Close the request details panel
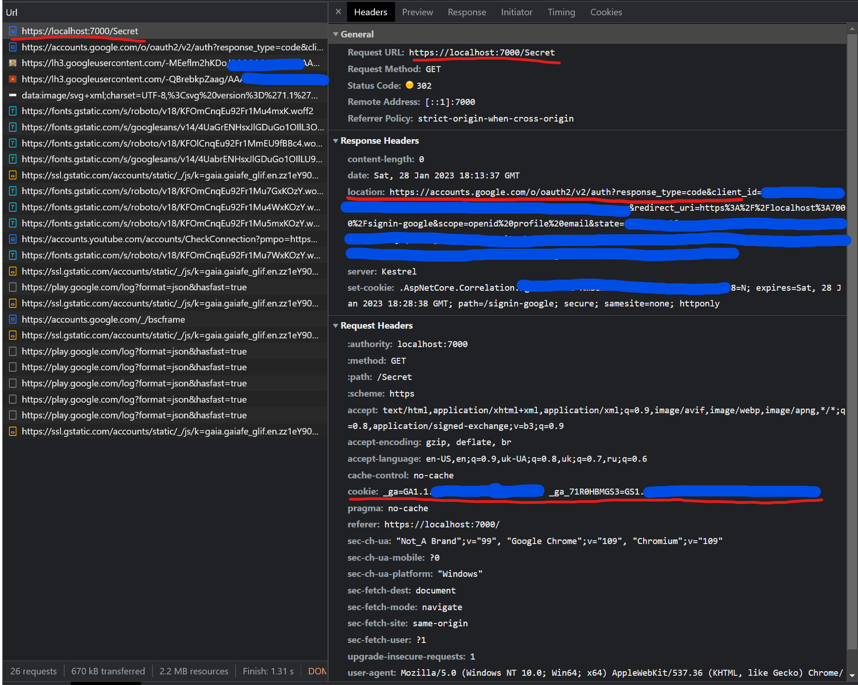Viewport: 858px width, 685px height. tap(338, 12)
